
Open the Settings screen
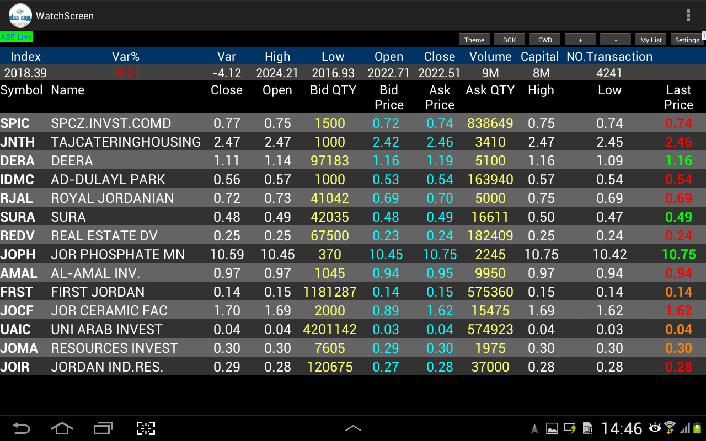point(686,39)
